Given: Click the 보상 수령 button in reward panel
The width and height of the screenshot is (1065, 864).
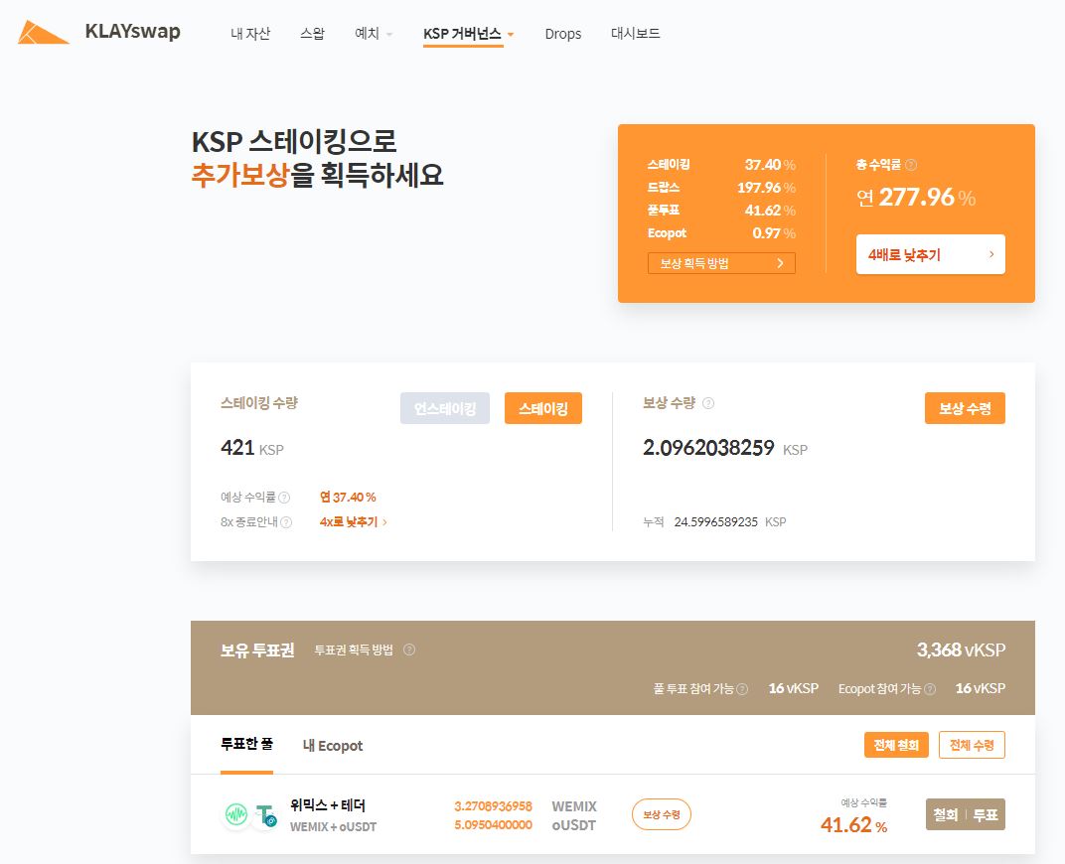Looking at the screenshot, I should pyautogui.click(x=965, y=408).
